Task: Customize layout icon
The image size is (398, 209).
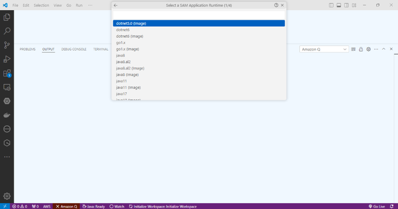Action: 354,5
